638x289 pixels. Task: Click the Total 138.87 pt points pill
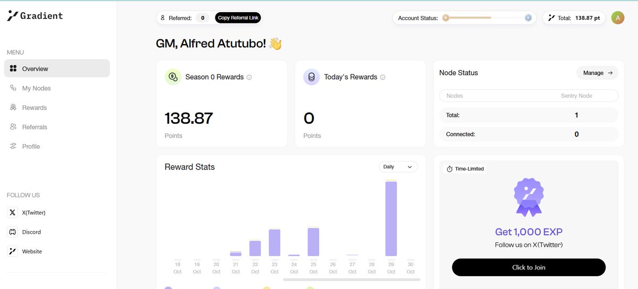point(574,18)
